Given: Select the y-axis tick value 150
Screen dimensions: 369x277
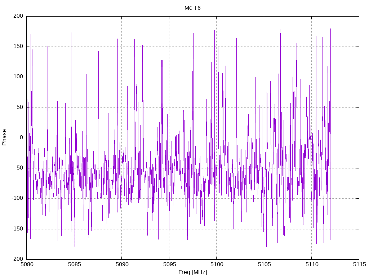Looking at the screenshot, I should tap(18, 47).
